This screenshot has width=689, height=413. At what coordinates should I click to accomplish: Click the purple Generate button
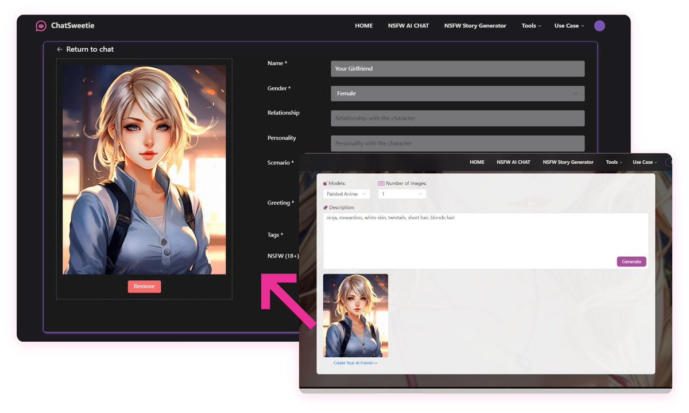pos(632,261)
